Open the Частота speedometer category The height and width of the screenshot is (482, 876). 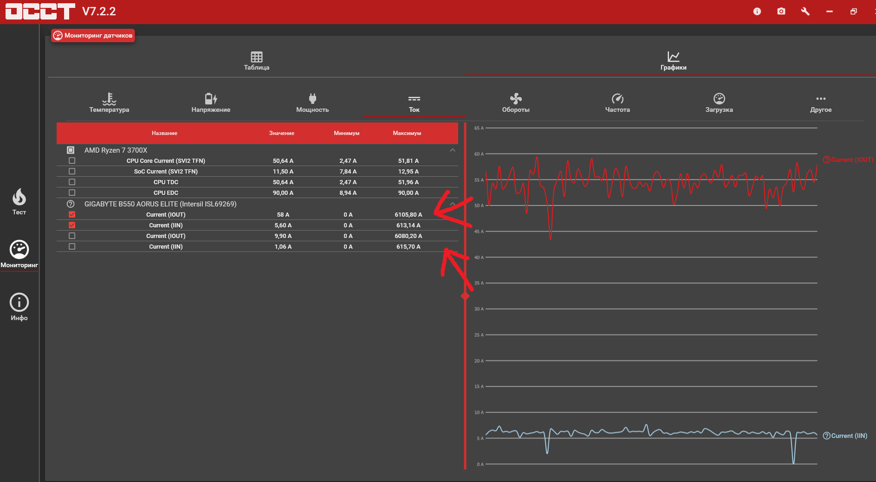[617, 103]
